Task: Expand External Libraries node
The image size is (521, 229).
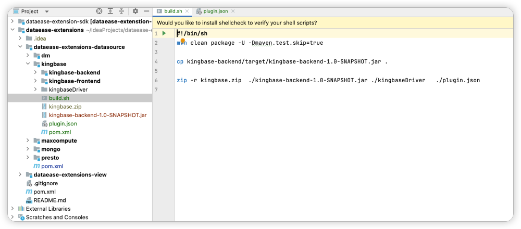Action: pyautogui.click(x=13, y=209)
